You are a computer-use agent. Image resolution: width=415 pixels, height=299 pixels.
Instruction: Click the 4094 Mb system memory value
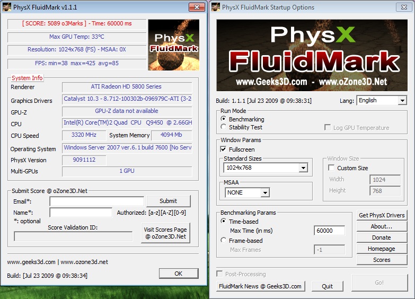pyautogui.click(x=171, y=135)
